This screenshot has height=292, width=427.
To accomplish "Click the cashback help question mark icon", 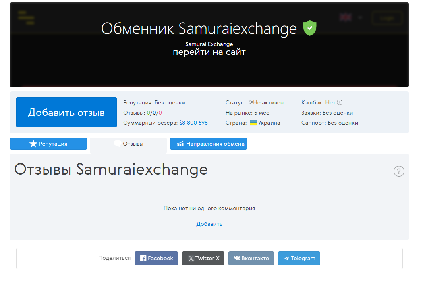I will (340, 102).
